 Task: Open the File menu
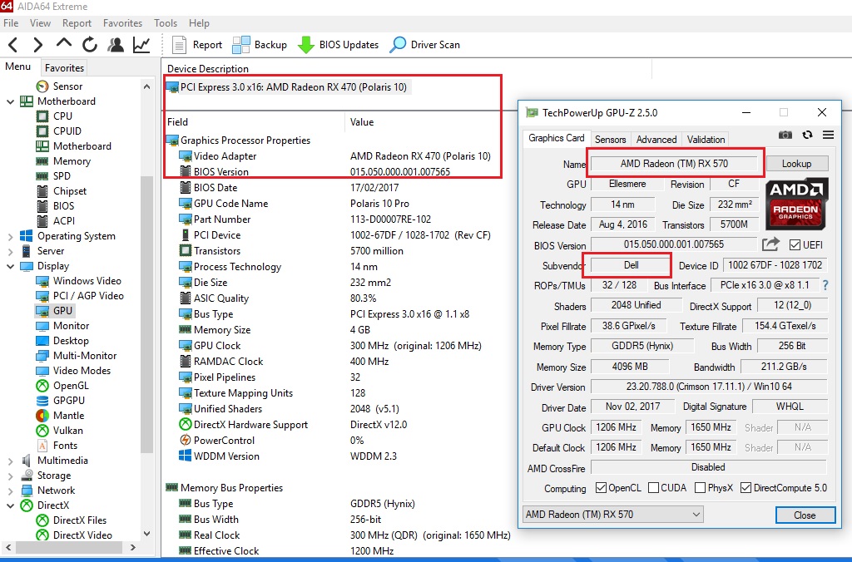[11, 22]
